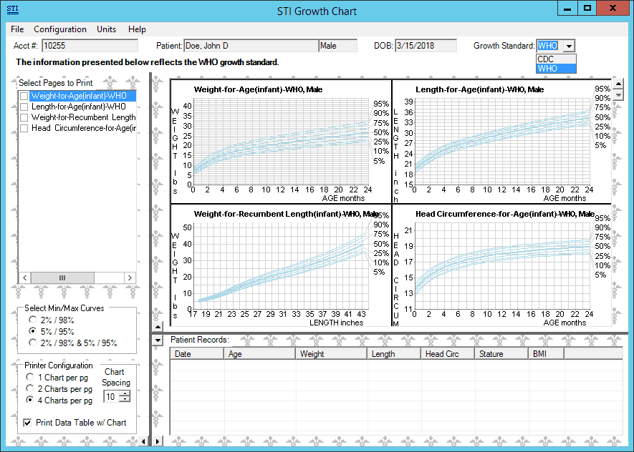Image resolution: width=634 pixels, height=452 pixels.
Task: Click the DOB field
Action: point(426,46)
